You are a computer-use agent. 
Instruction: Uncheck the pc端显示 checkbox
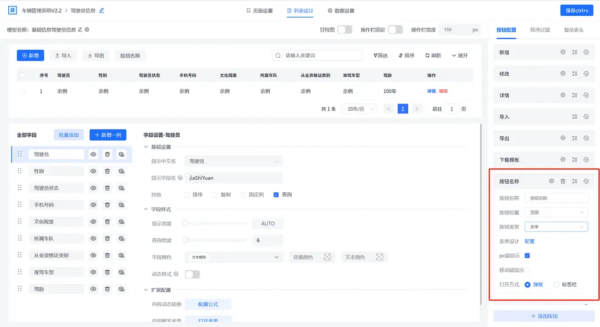click(527, 256)
